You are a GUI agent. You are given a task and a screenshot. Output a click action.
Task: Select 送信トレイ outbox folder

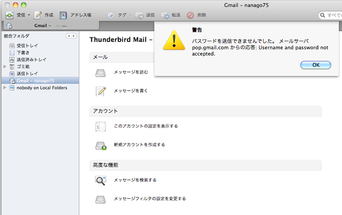[x=27, y=74]
